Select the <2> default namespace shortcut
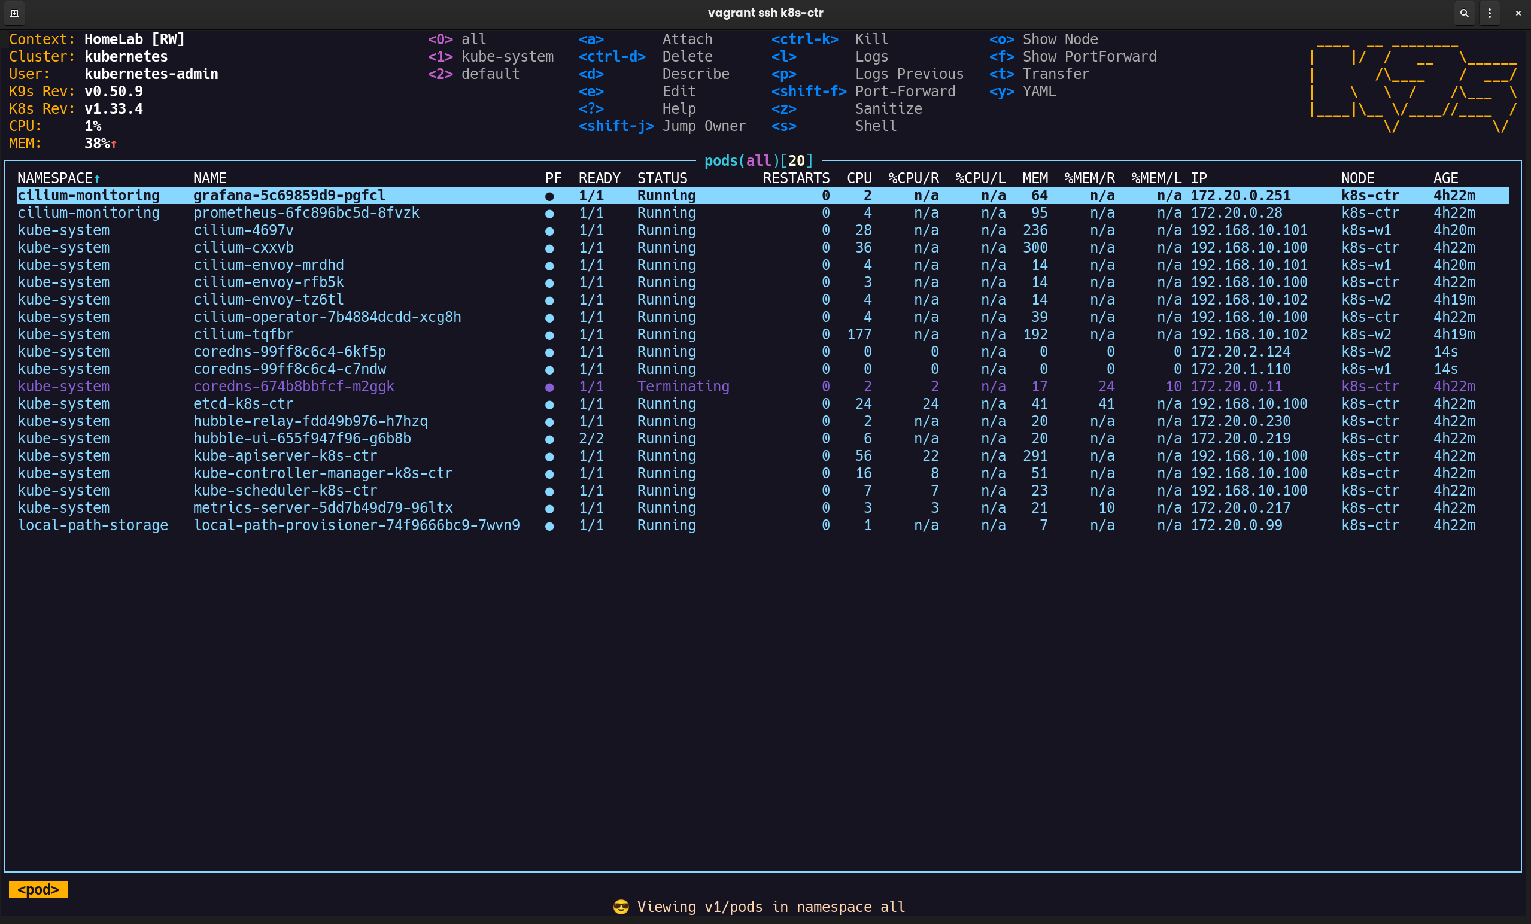 pyautogui.click(x=473, y=74)
